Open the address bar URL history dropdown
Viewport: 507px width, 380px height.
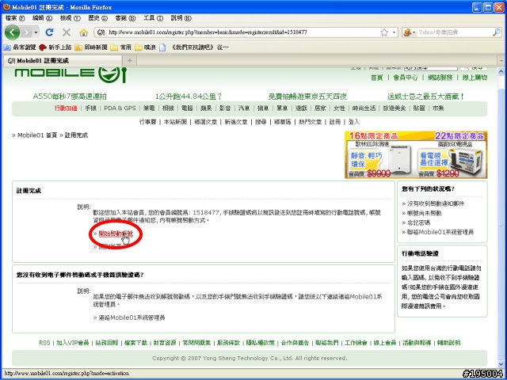click(394, 32)
